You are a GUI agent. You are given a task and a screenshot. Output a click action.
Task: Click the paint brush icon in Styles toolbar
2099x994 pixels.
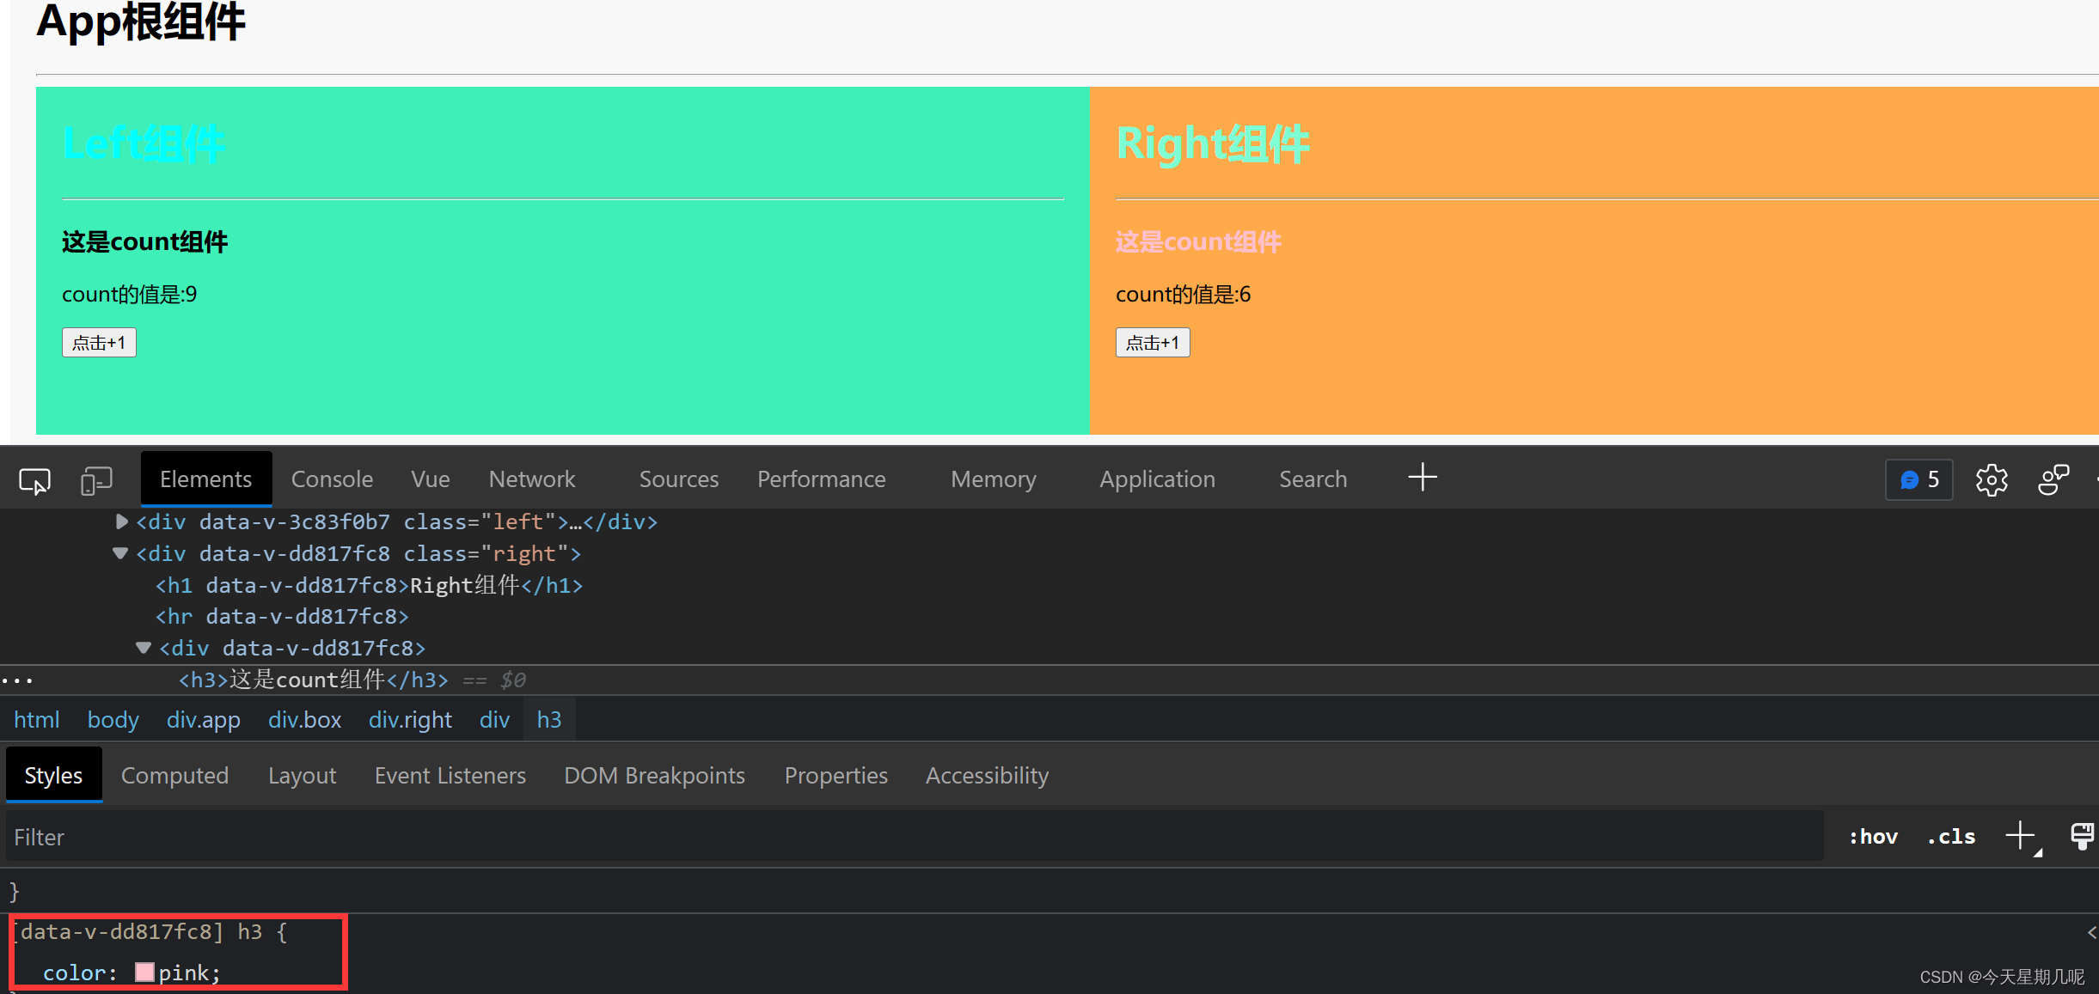[x=2083, y=835]
